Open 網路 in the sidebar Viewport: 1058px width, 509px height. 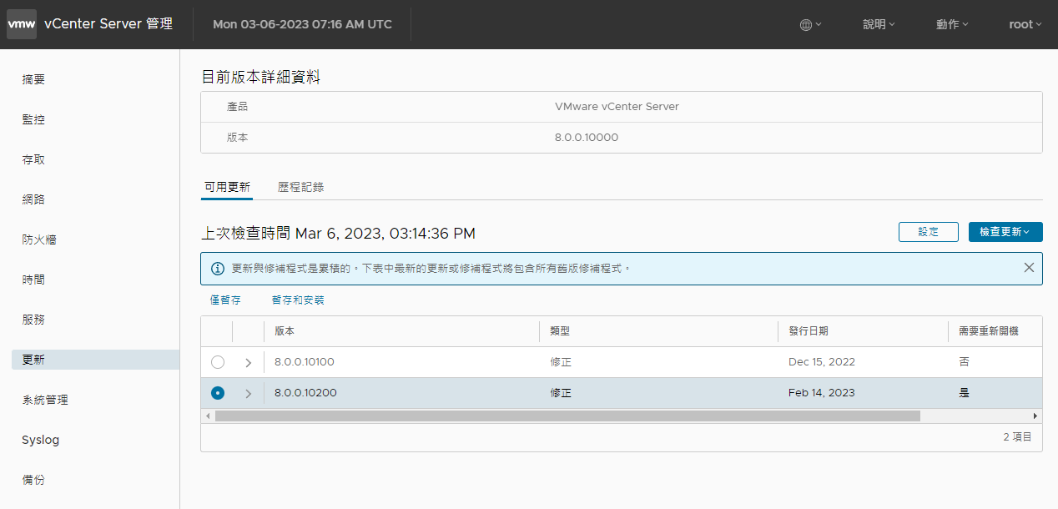click(33, 199)
